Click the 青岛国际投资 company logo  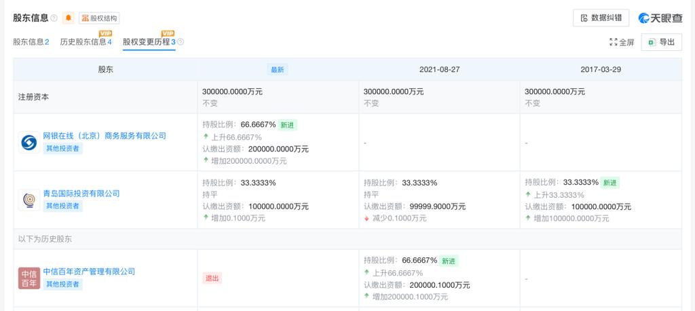(29, 200)
